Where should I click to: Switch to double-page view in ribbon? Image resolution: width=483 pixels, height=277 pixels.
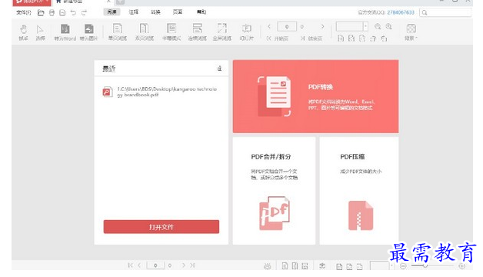(x=144, y=32)
